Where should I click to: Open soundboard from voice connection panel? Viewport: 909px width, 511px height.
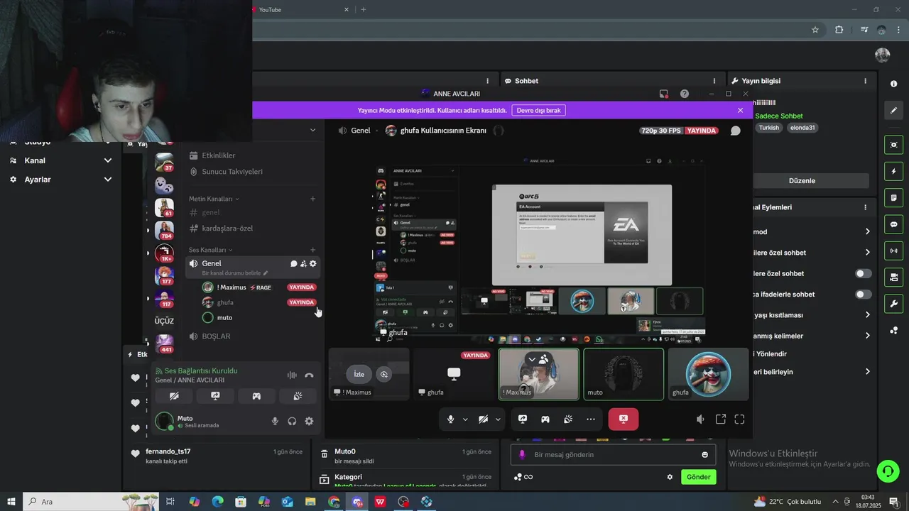click(298, 396)
